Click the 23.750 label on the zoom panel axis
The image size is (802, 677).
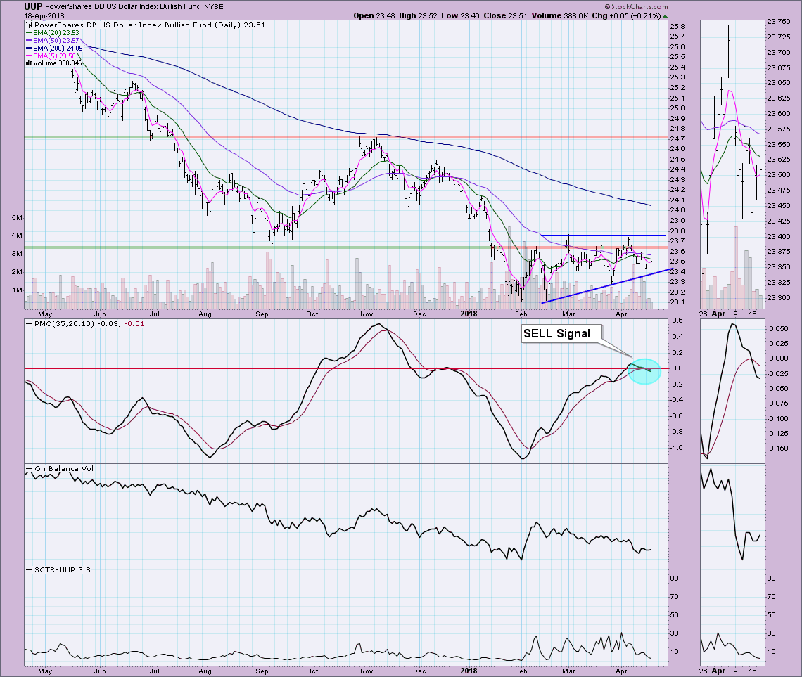(778, 22)
